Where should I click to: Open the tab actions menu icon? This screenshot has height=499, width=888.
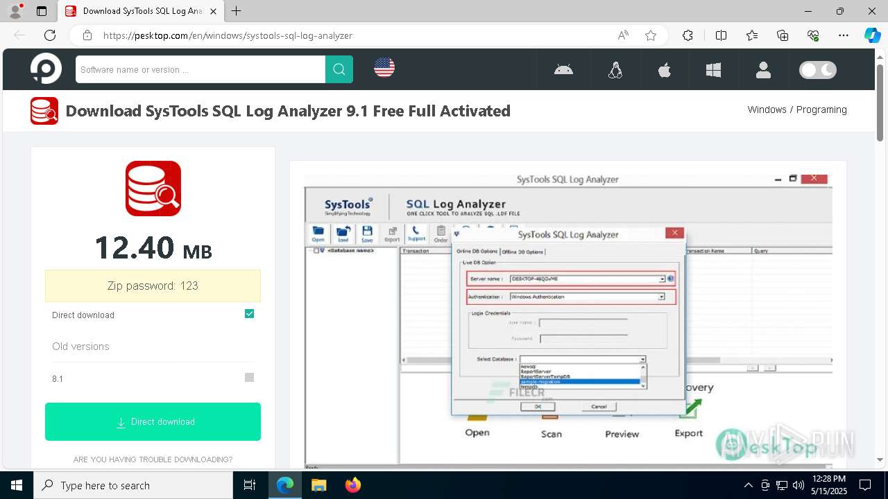42,11
